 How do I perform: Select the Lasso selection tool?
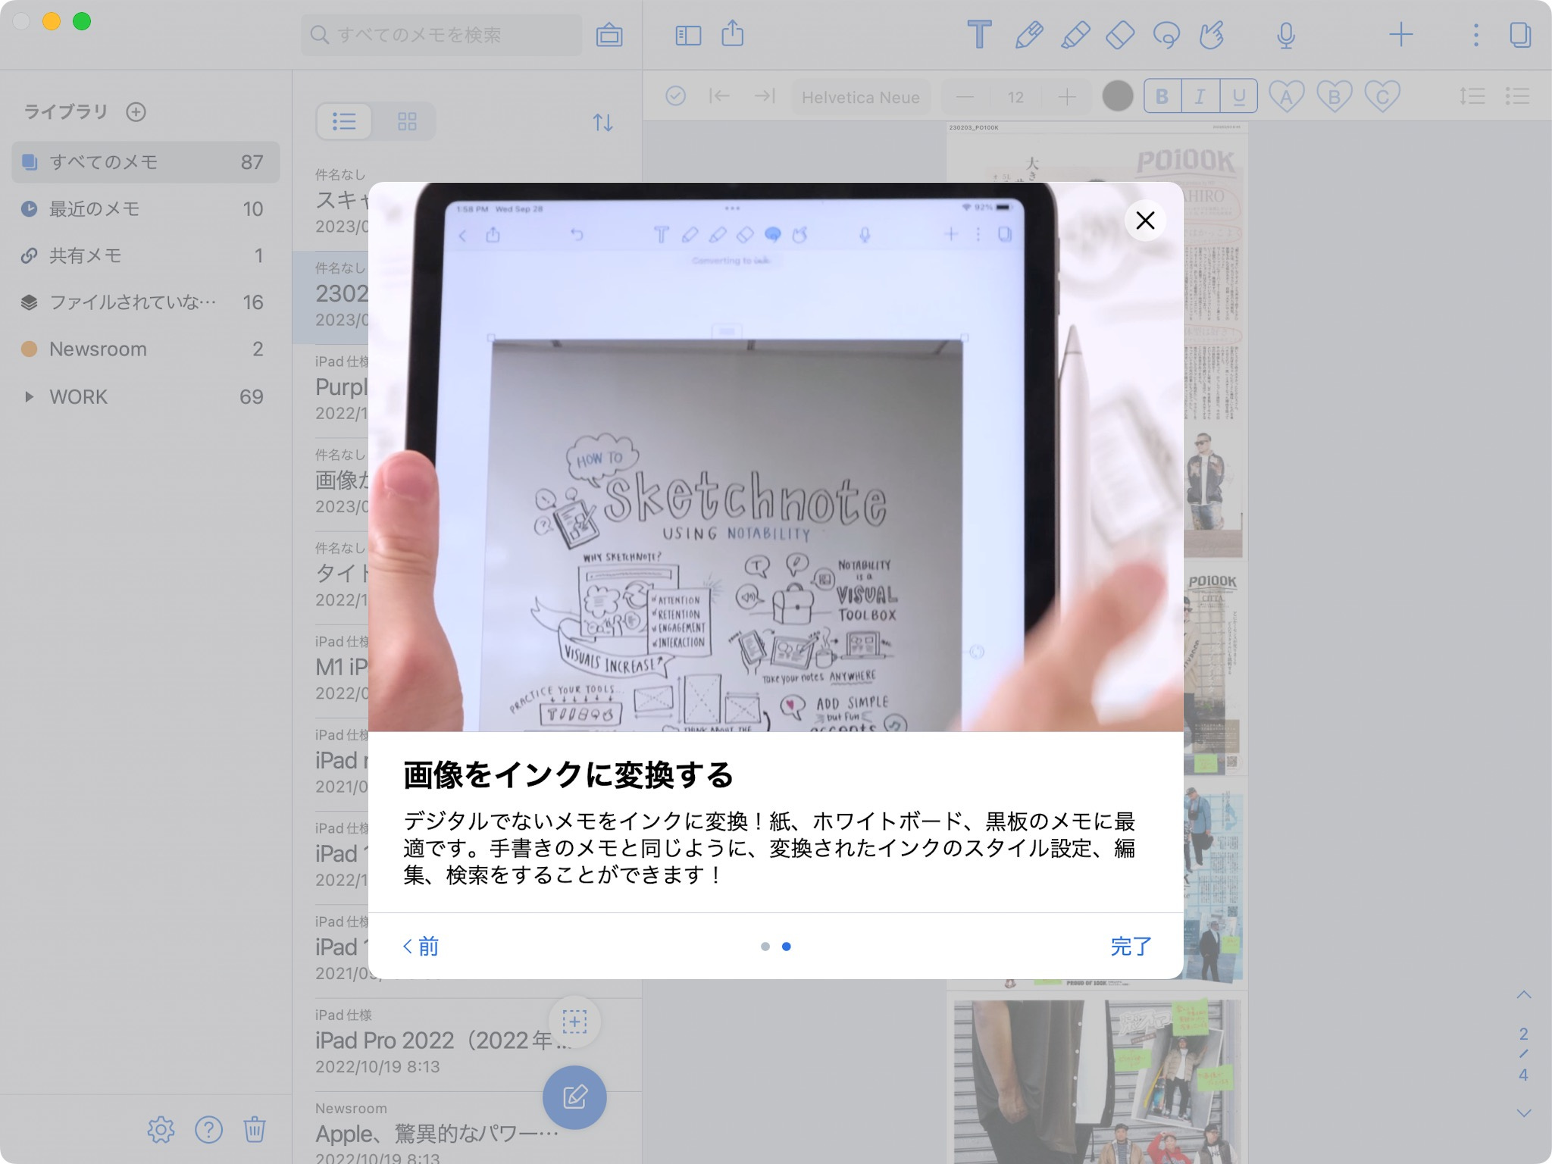(x=1166, y=35)
